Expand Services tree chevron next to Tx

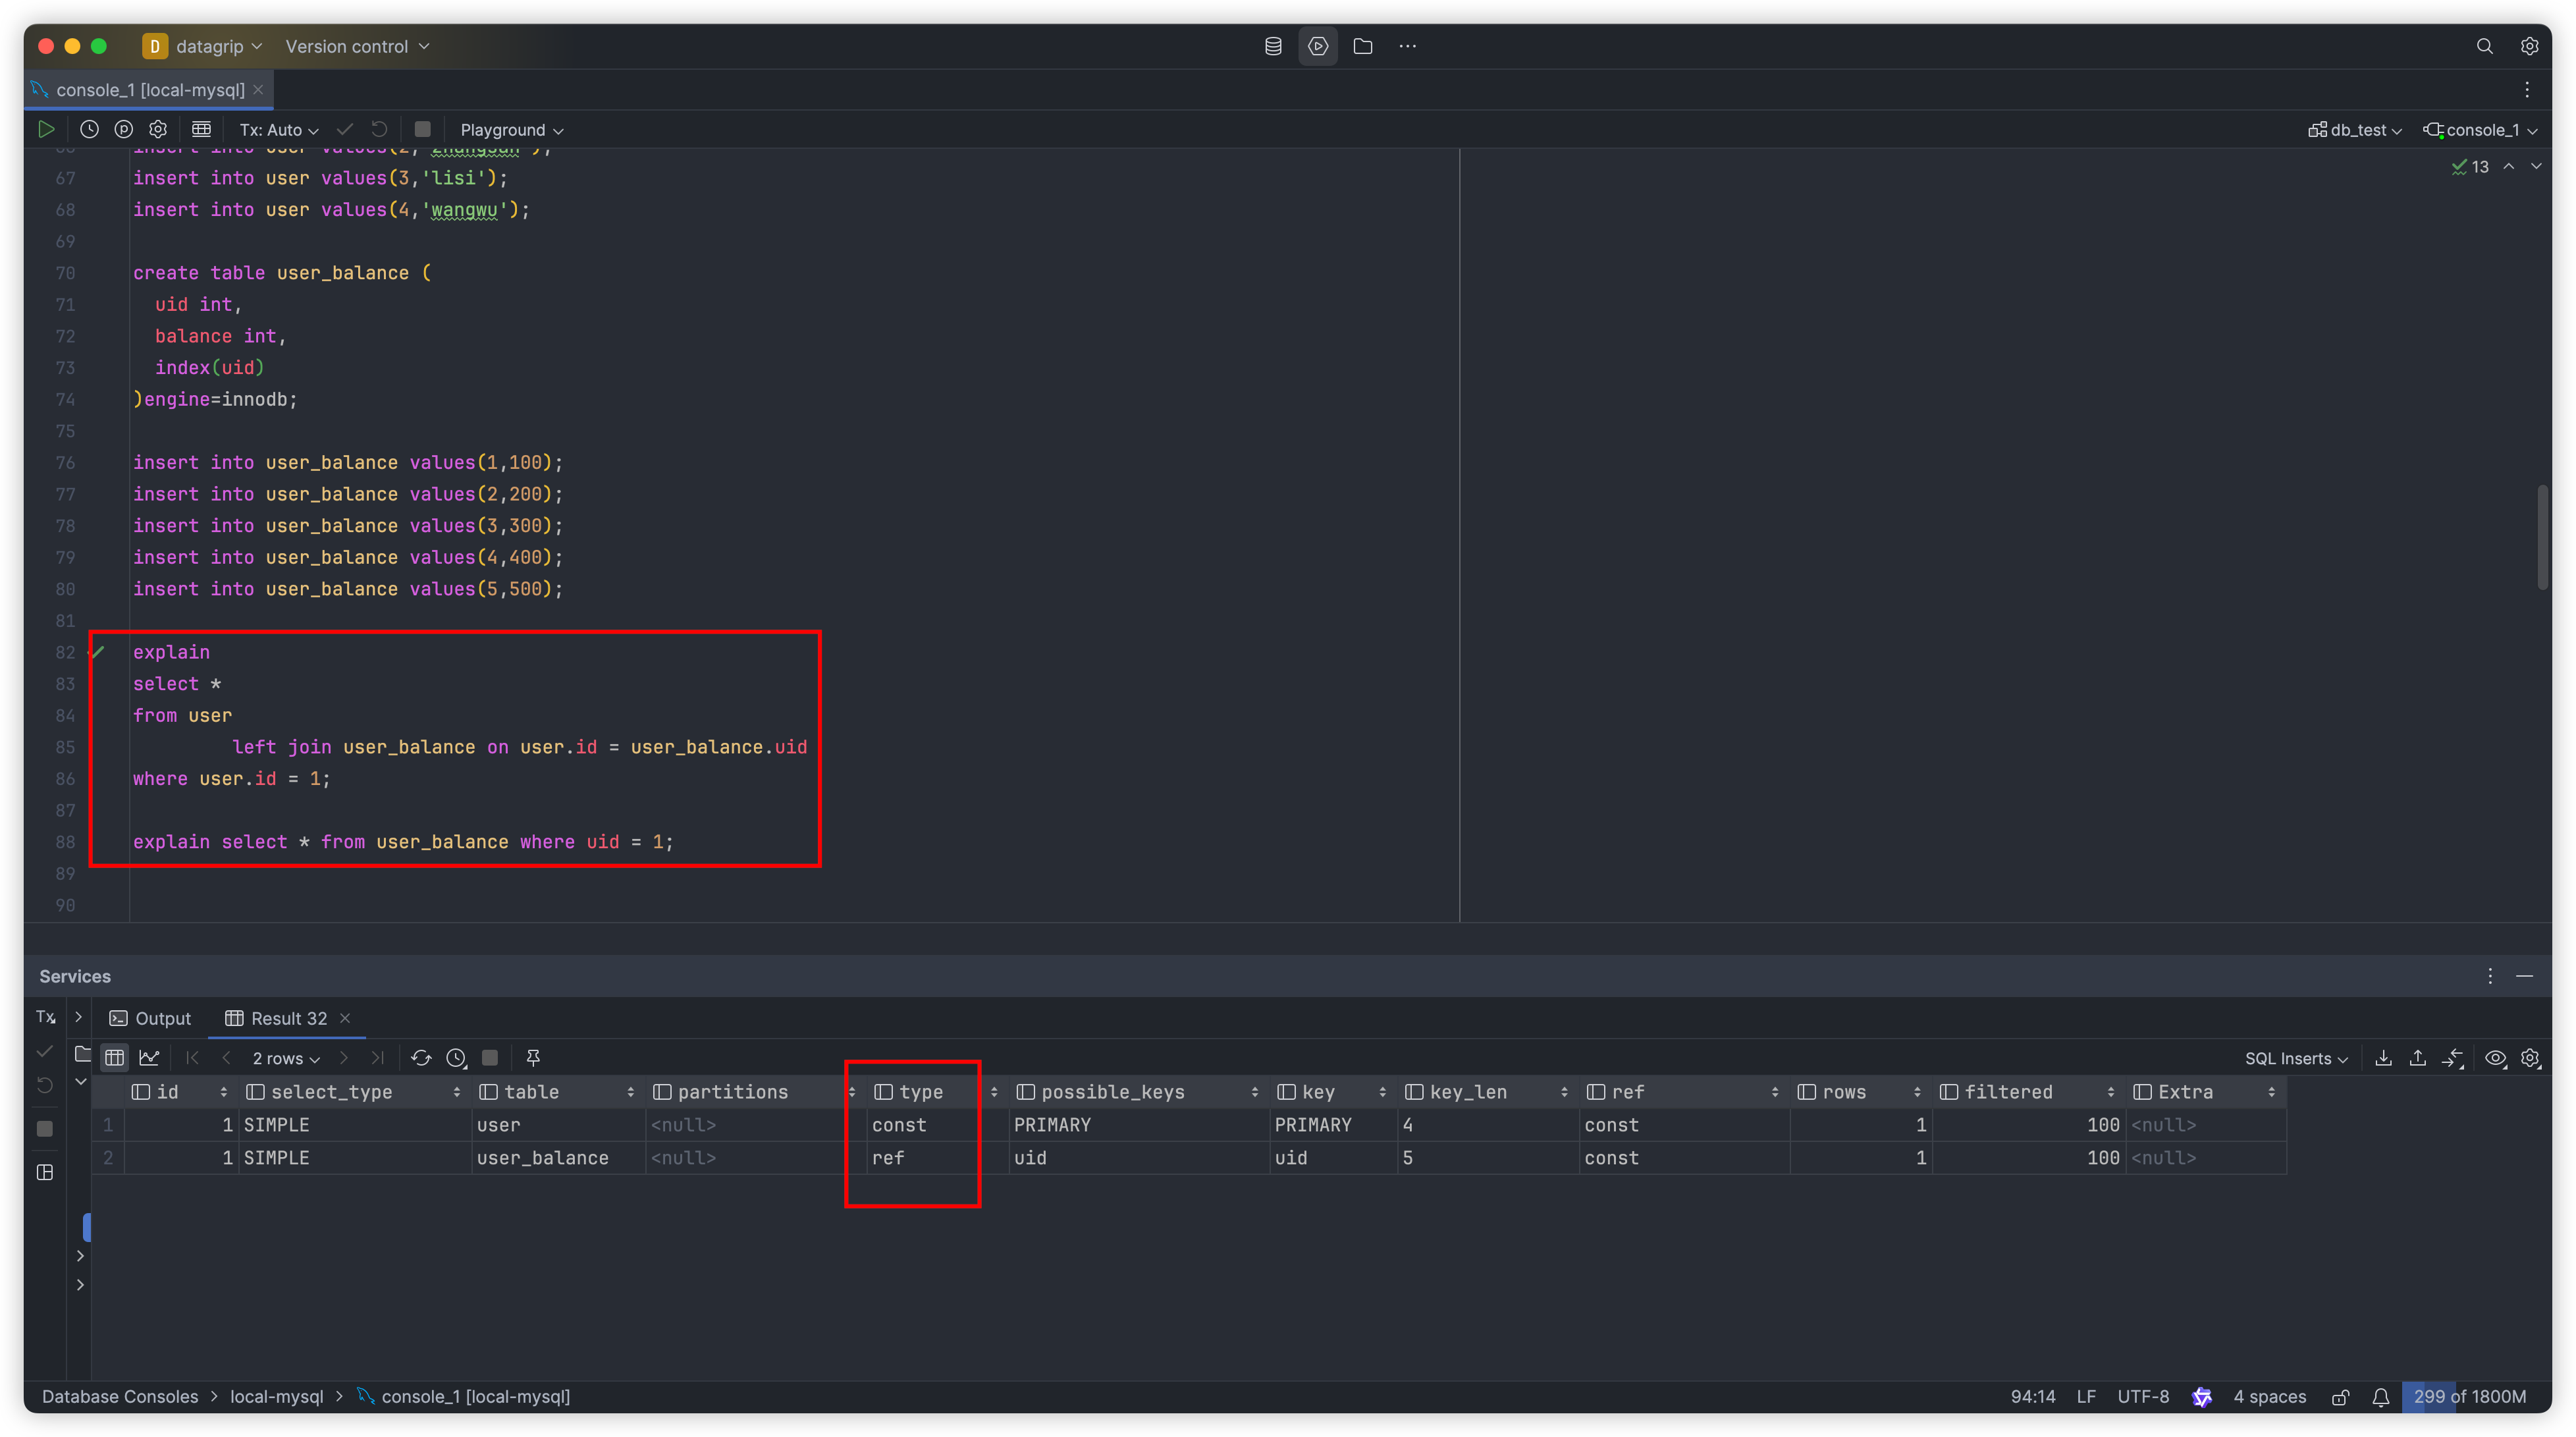78,1017
